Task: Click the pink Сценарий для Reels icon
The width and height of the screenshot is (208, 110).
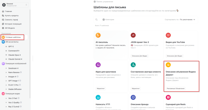Action: pos(168,97)
